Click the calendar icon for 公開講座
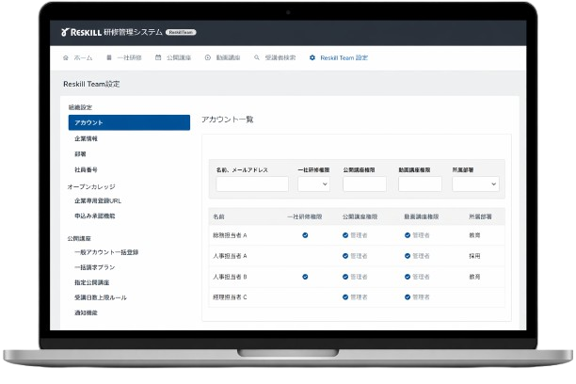 (158, 57)
